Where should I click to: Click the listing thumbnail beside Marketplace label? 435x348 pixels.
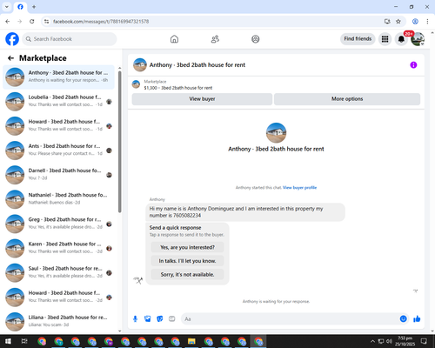coord(136,84)
